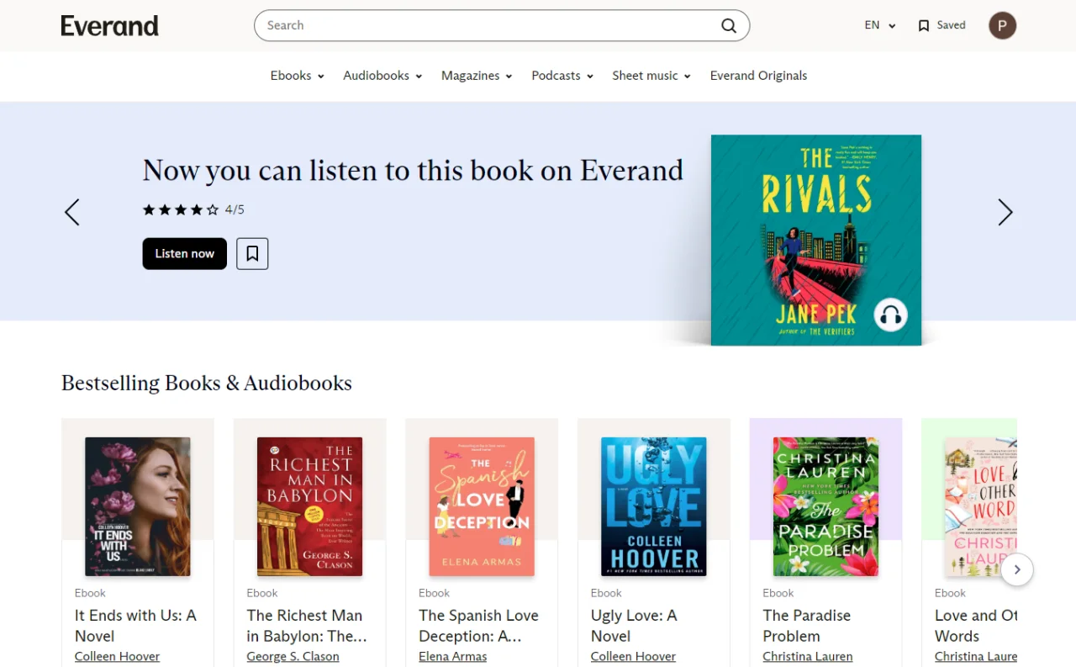1076x667 pixels.
Task: Open the It Ends with Us title
Action: click(x=135, y=626)
